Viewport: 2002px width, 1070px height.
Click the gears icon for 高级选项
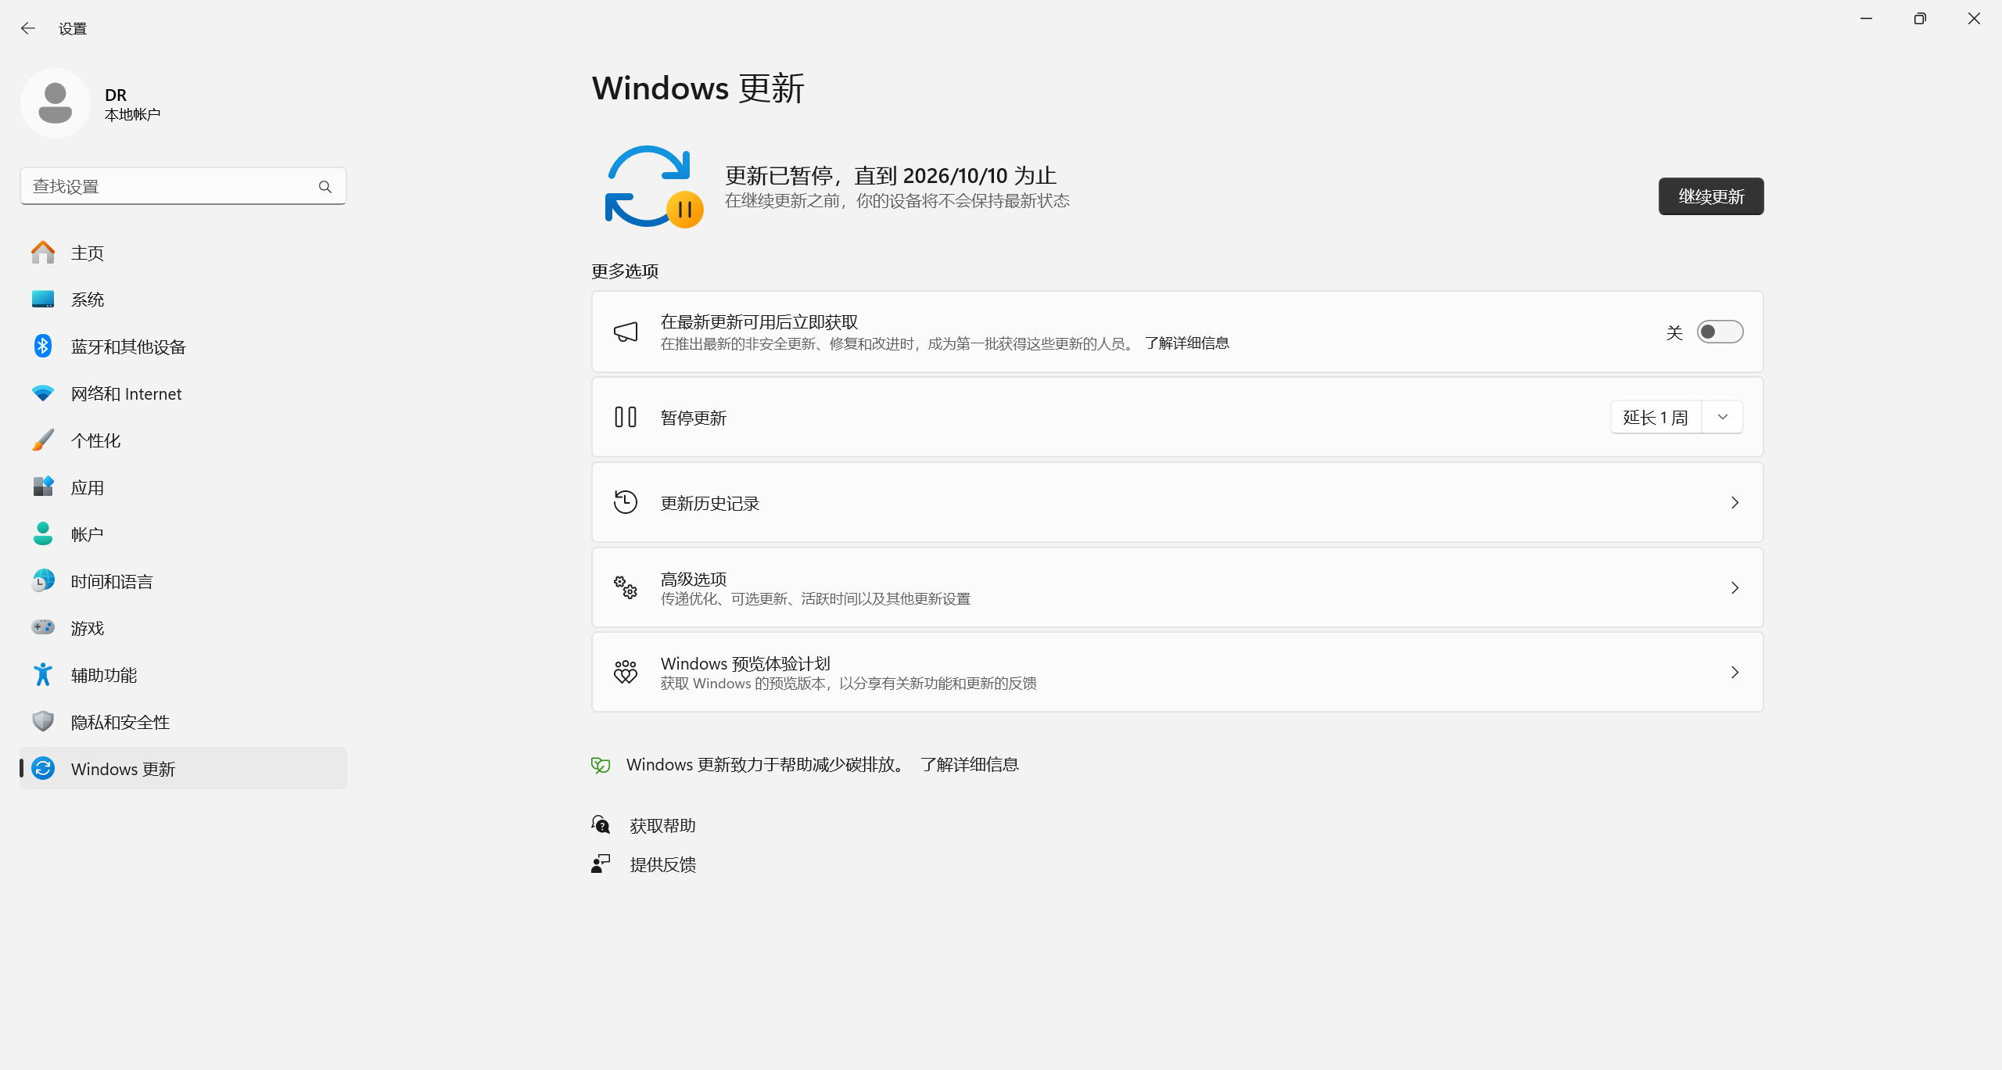[x=626, y=587]
